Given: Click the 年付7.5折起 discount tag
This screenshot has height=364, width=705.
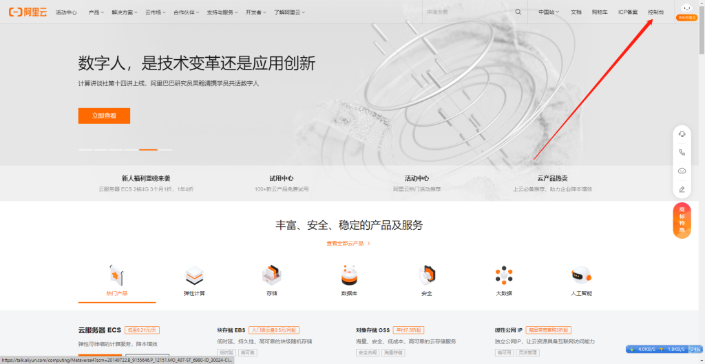Looking at the screenshot, I should [408, 330].
